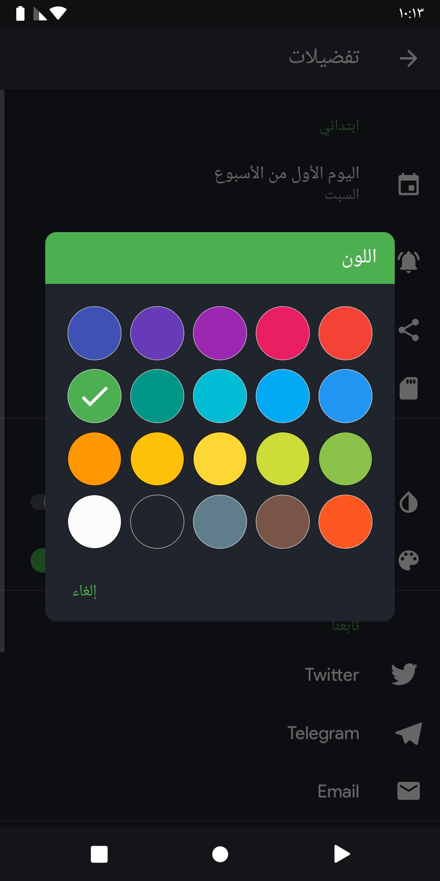Tap the calendar icon for first weekday
The image size is (440, 881).
(x=408, y=184)
